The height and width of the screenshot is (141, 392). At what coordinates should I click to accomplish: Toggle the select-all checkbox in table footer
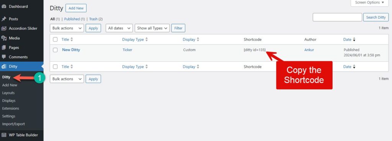point(55,67)
